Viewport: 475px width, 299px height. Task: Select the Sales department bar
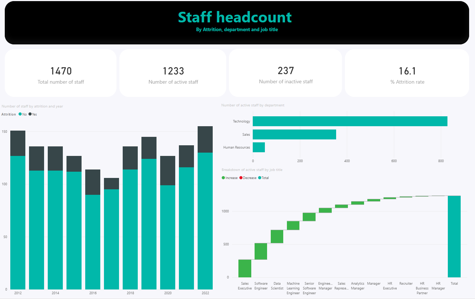294,134
